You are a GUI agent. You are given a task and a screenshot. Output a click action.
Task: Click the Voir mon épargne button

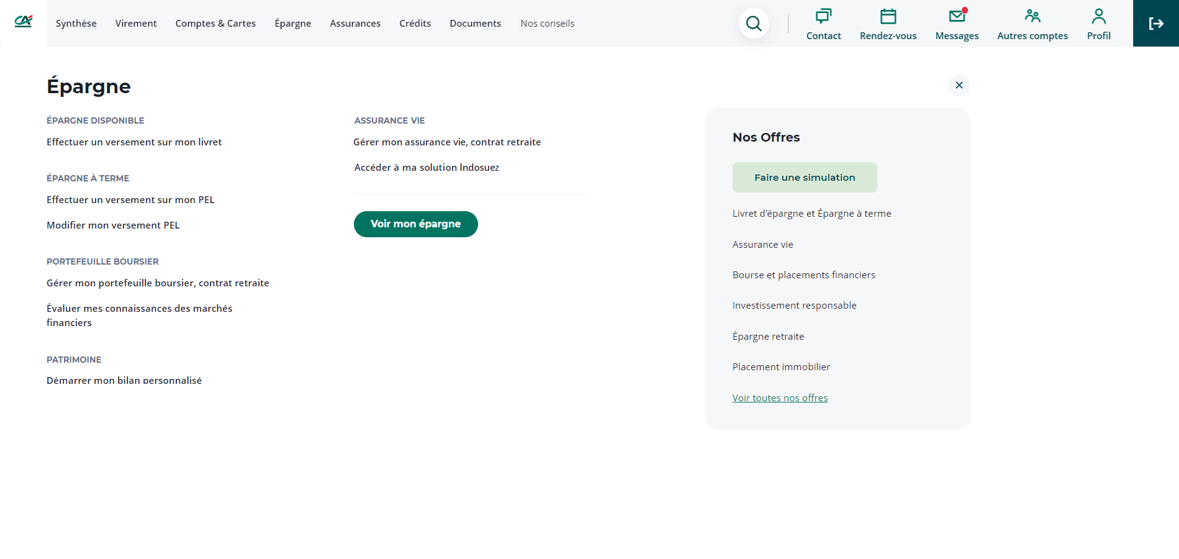point(415,224)
